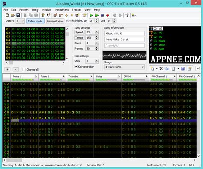Image resolution: width=203 pixels, height=169 pixels.
Task: Expand the Noise channel effect columns arrow
Action: 119,77
